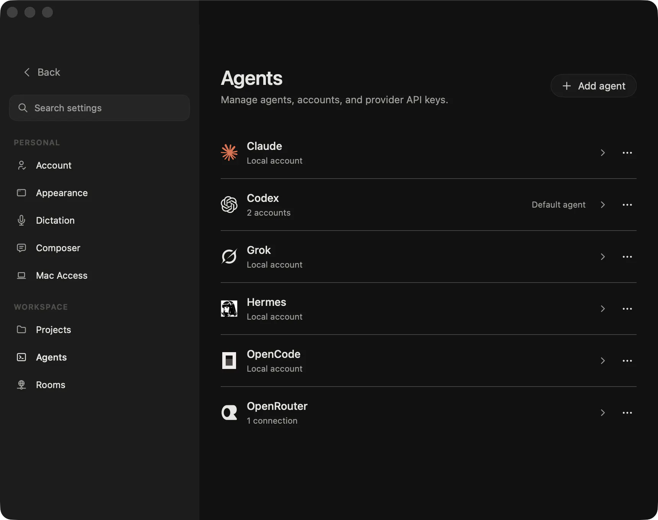Click the Grok slashed-circle logo icon
This screenshot has height=520, width=658.
click(x=229, y=257)
